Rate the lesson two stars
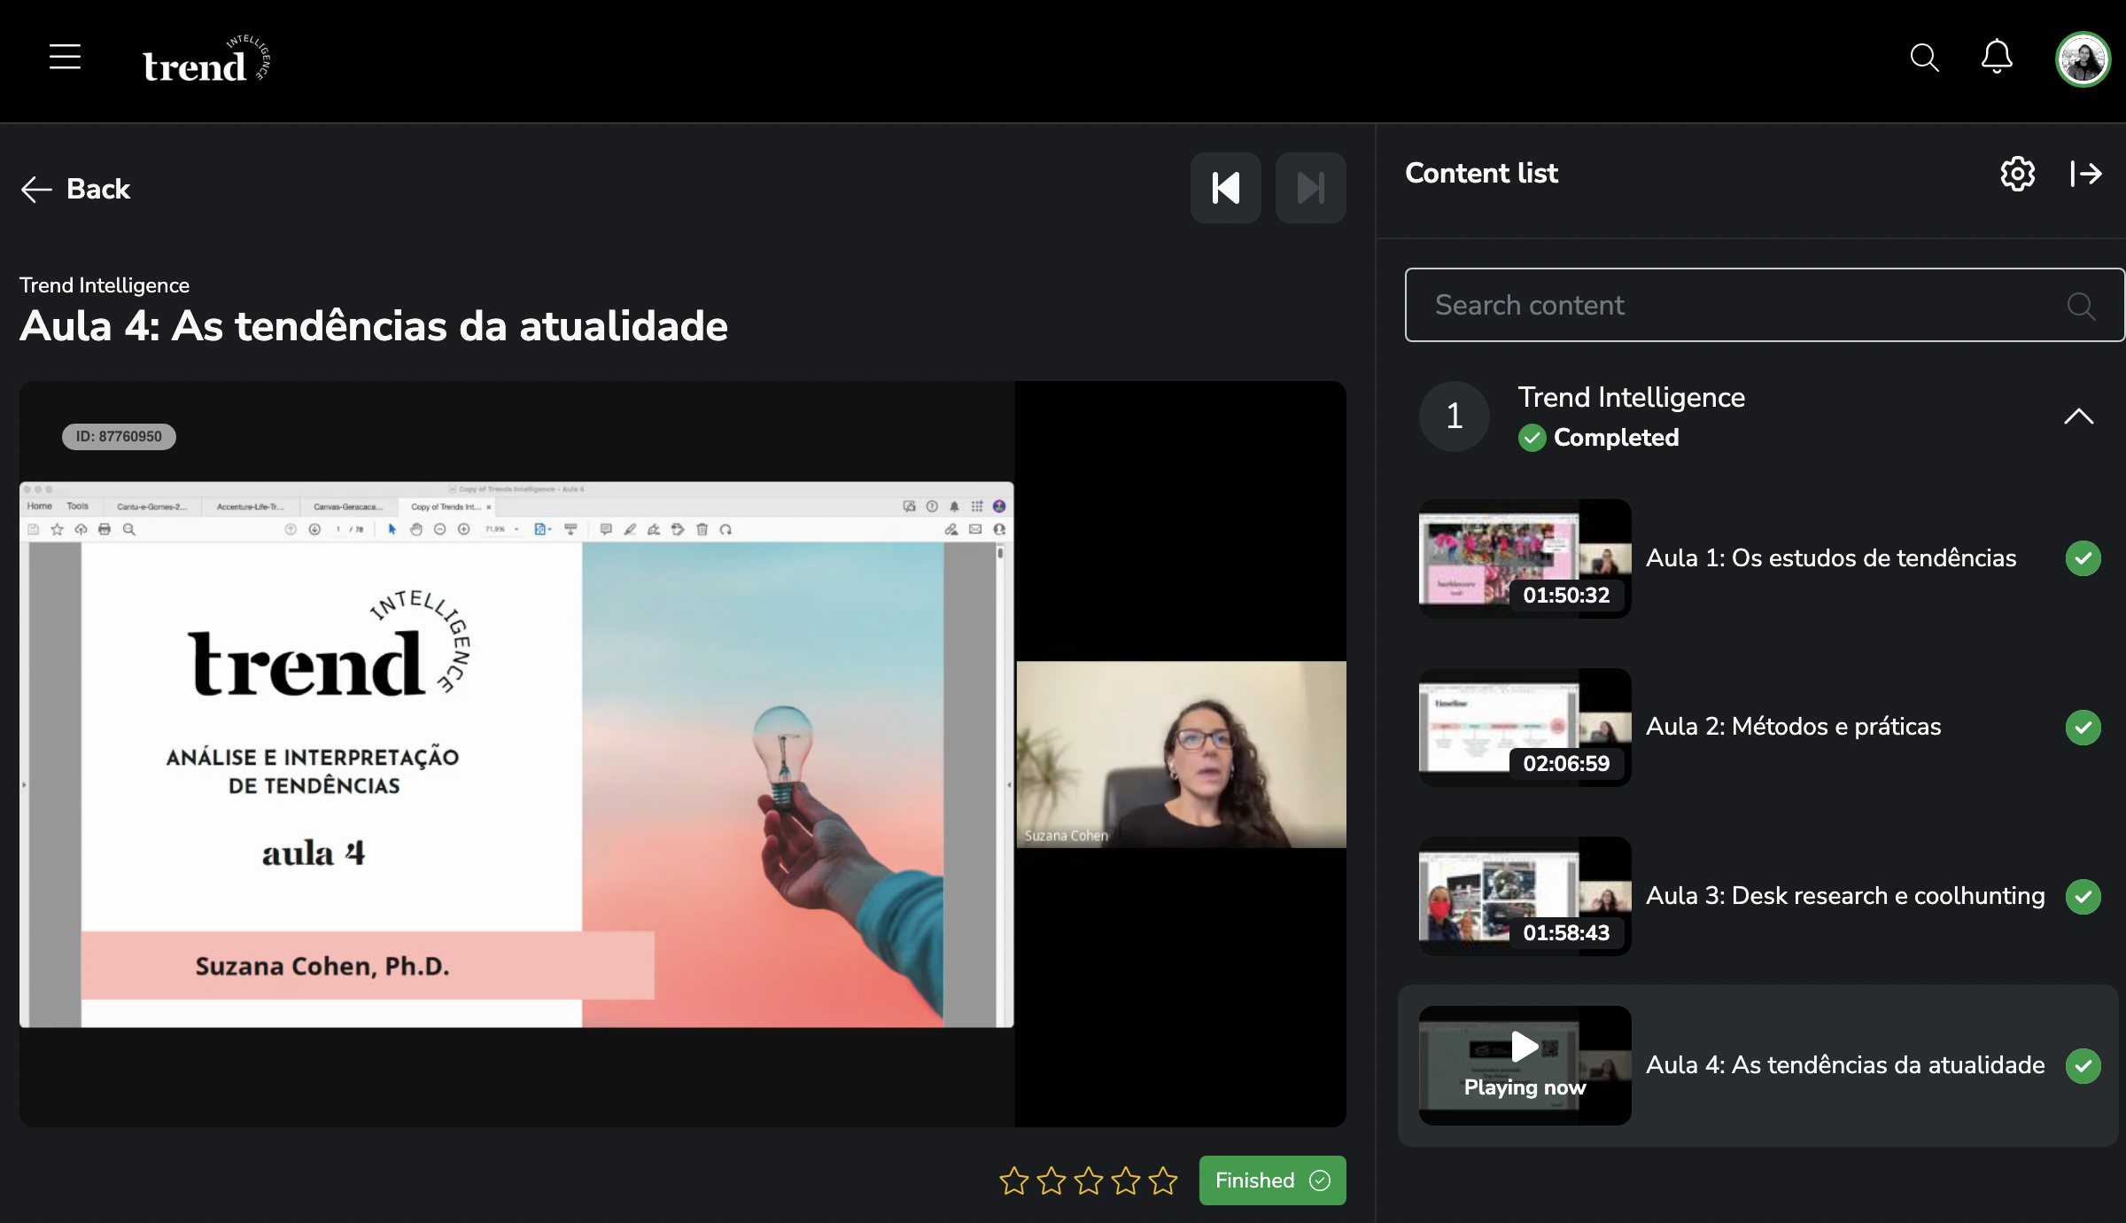Viewport: 2126px width, 1223px height. coord(1051,1180)
